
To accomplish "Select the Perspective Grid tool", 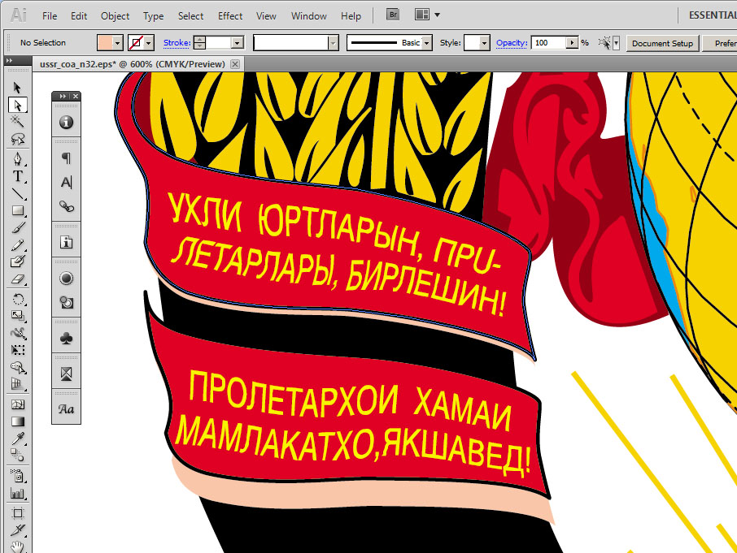I will (x=17, y=384).
